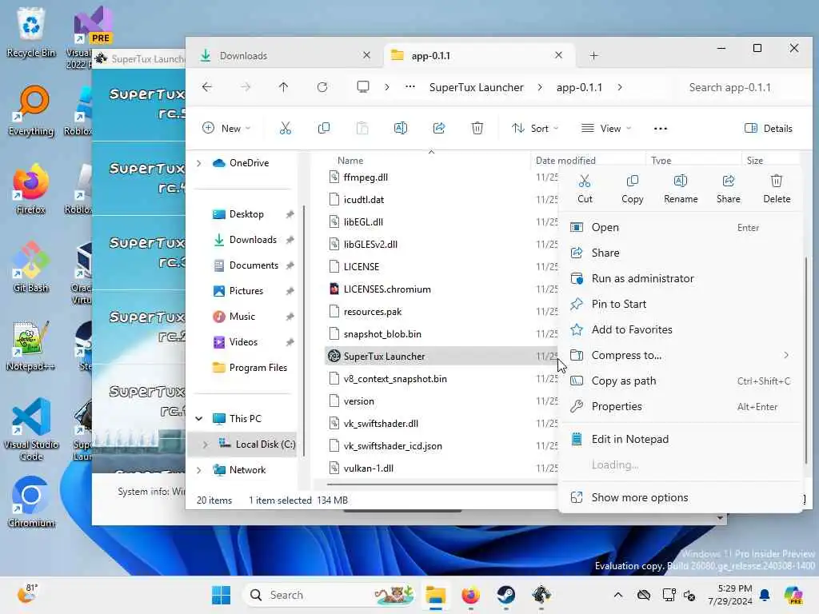Add a new Explorer tab
819x614 pixels.
click(594, 55)
